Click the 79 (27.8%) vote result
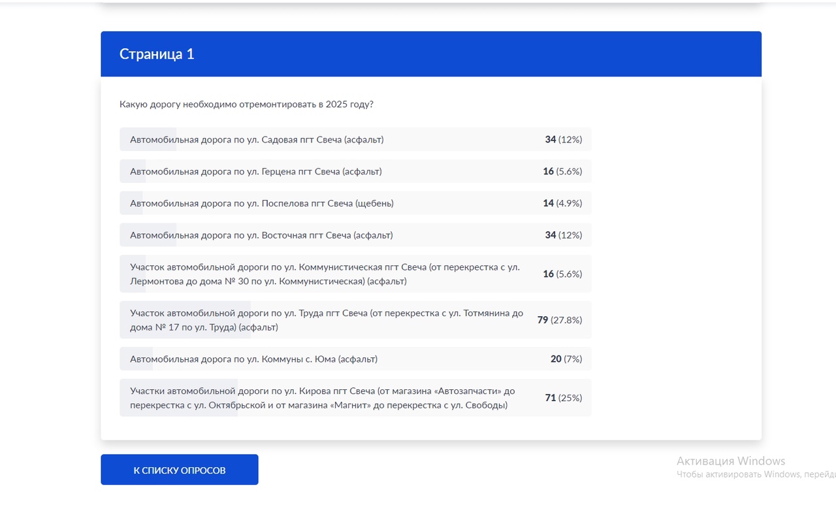Image resolution: width=836 pixels, height=505 pixels. click(560, 320)
